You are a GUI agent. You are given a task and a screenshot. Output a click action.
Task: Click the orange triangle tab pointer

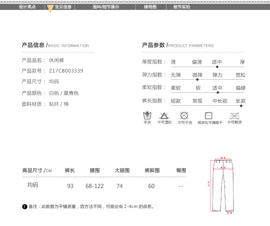pos(50,9)
